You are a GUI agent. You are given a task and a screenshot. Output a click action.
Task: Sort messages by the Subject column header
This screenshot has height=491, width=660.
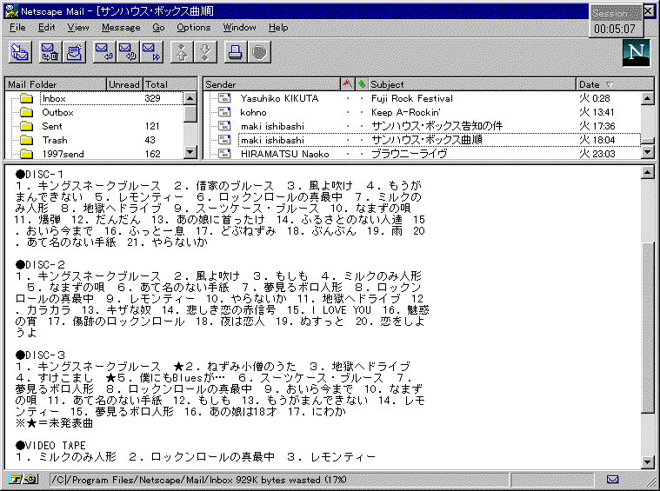pyautogui.click(x=470, y=84)
